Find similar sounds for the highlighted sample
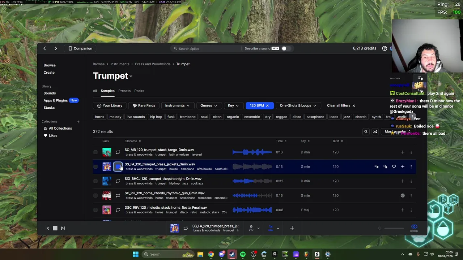Screen dimensions: 463x260 [385, 166]
